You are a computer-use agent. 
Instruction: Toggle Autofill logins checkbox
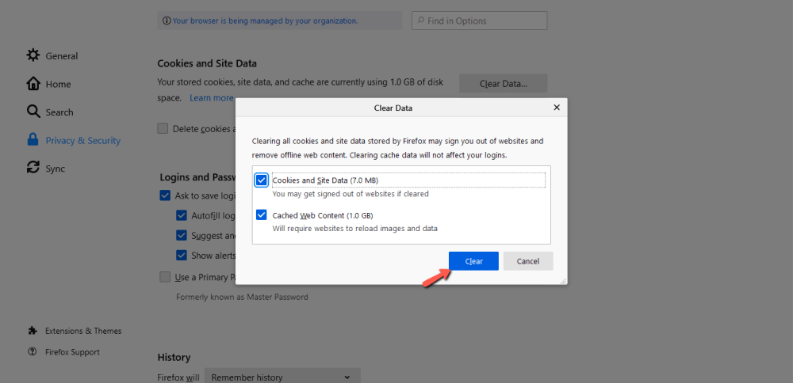tap(182, 215)
